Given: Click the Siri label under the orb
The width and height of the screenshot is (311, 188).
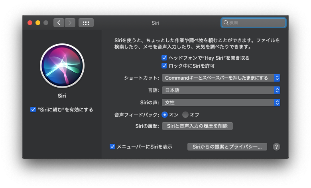Looking at the screenshot, I should click(62, 96).
